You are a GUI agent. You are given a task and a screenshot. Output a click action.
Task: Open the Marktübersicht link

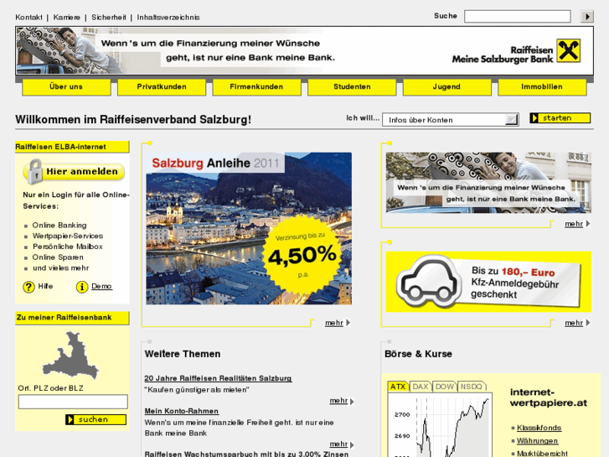click(x=542, y=454)
